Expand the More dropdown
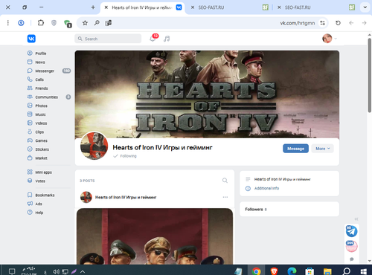Image resolution: width=372 pixels, height=275 pixels. coord(323,149)
